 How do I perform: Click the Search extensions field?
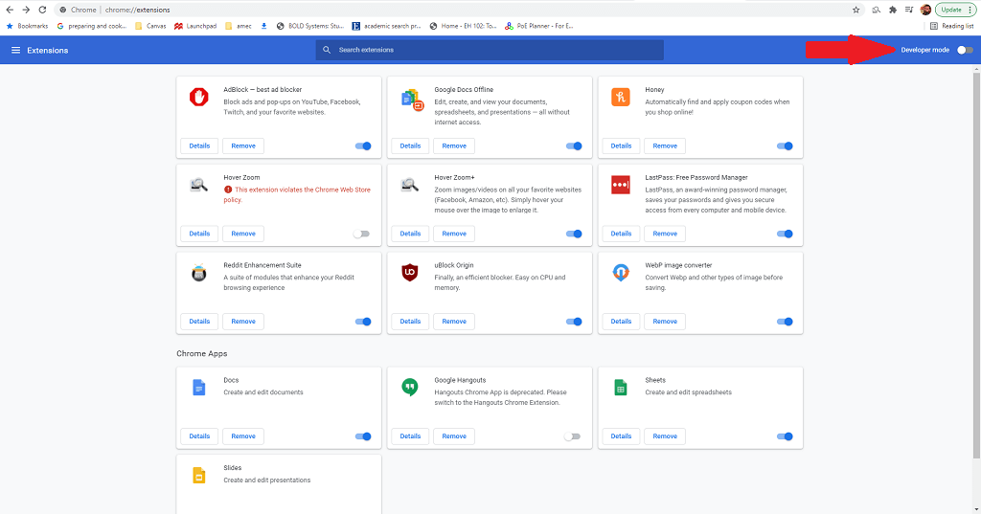click(x=490, y=50)
